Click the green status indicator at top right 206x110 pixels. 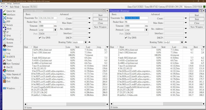204,7
